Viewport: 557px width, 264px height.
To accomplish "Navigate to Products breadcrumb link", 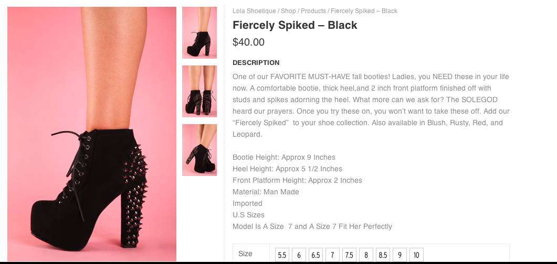I will pyautogui.click(x=313, y=11).
